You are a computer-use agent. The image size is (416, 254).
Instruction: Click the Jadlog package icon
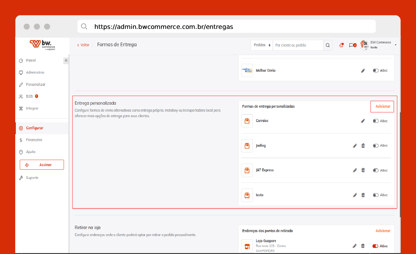pyautogui.click(x=247, y=146)
